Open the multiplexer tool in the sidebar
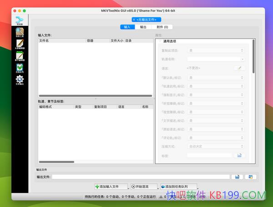Viewport: 273px width, 207px height. click(x=20, y=20)
